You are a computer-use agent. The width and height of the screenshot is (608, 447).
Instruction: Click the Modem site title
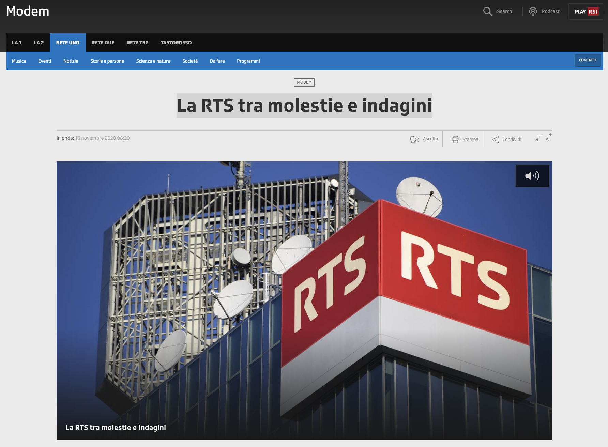pyautogui.click(x=28, y=11)
